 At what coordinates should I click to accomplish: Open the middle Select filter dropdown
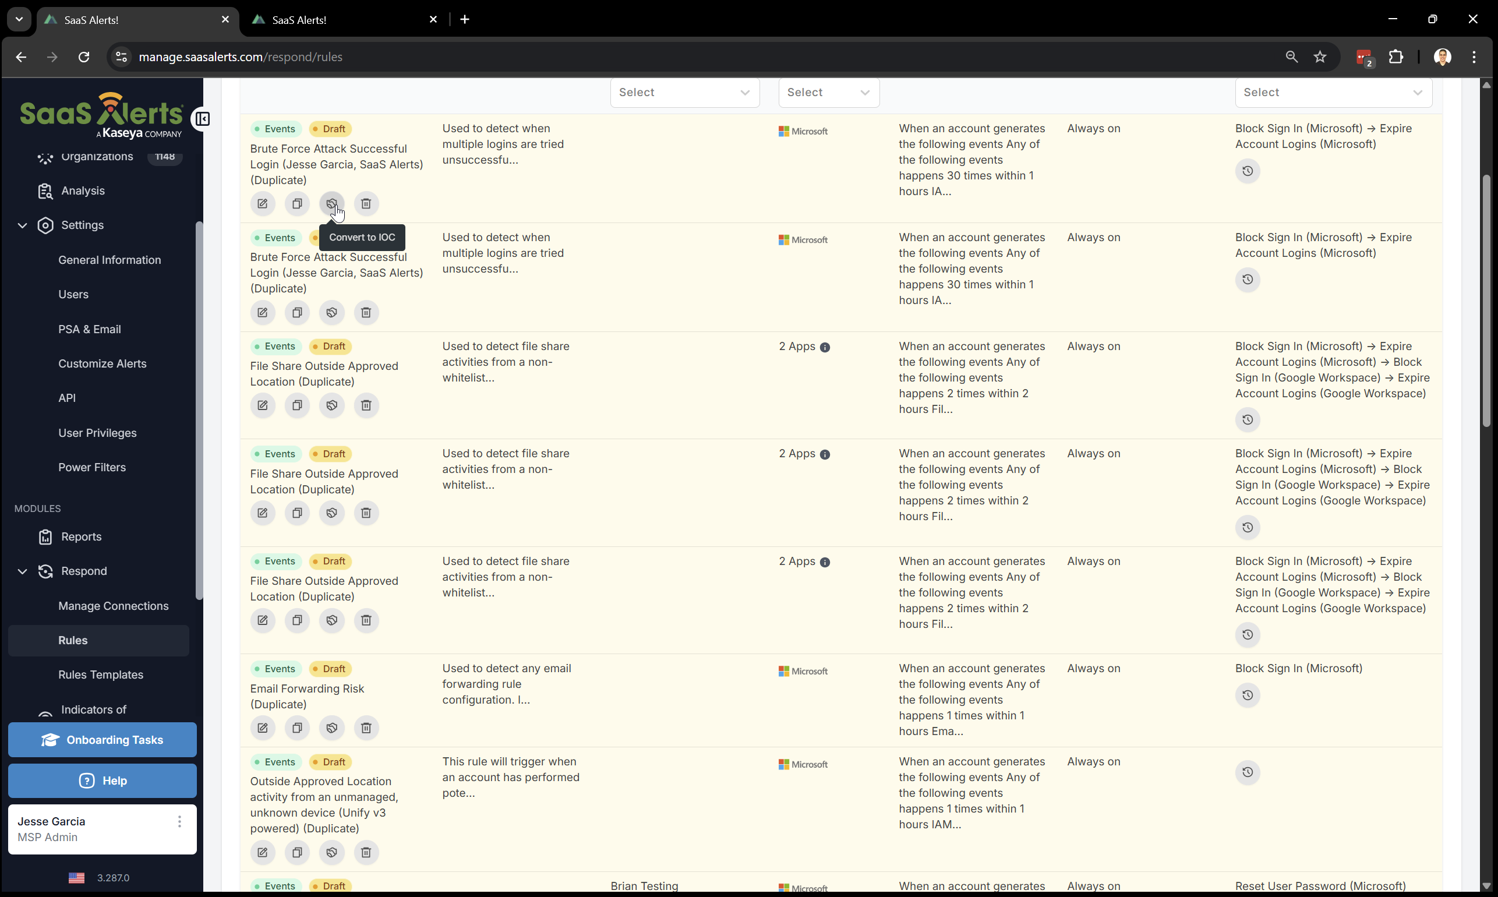pyautogui.click(x=828, y=93)
